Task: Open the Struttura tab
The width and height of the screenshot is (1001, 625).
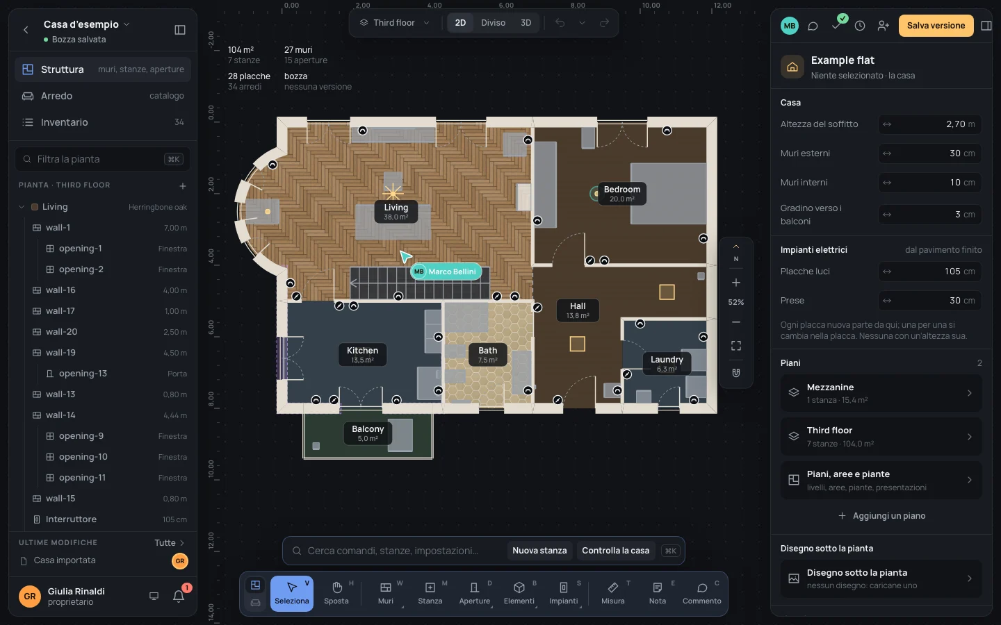Action: (103, 69)
